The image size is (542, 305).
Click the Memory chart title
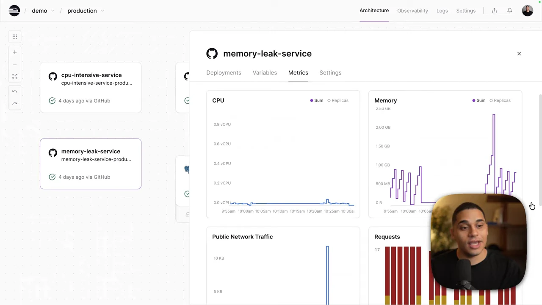click(x=385, y=100)
